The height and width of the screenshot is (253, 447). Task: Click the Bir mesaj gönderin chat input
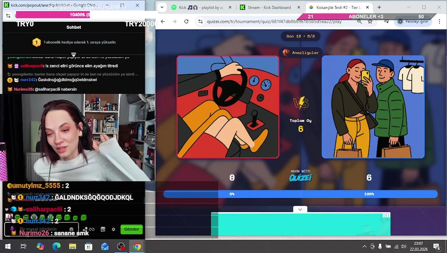click(x=41, y=229)
